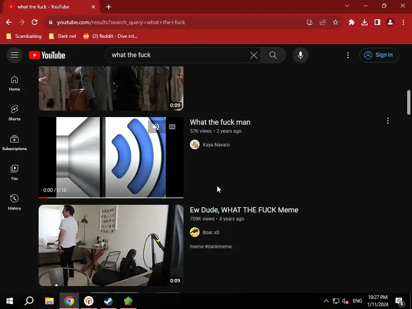
Task: Open Chrome three-dot menu
Action: point(403,23)
